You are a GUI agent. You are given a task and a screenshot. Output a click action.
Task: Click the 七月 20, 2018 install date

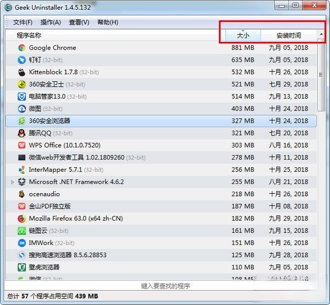pyautogui.click(x=289, y=133)
